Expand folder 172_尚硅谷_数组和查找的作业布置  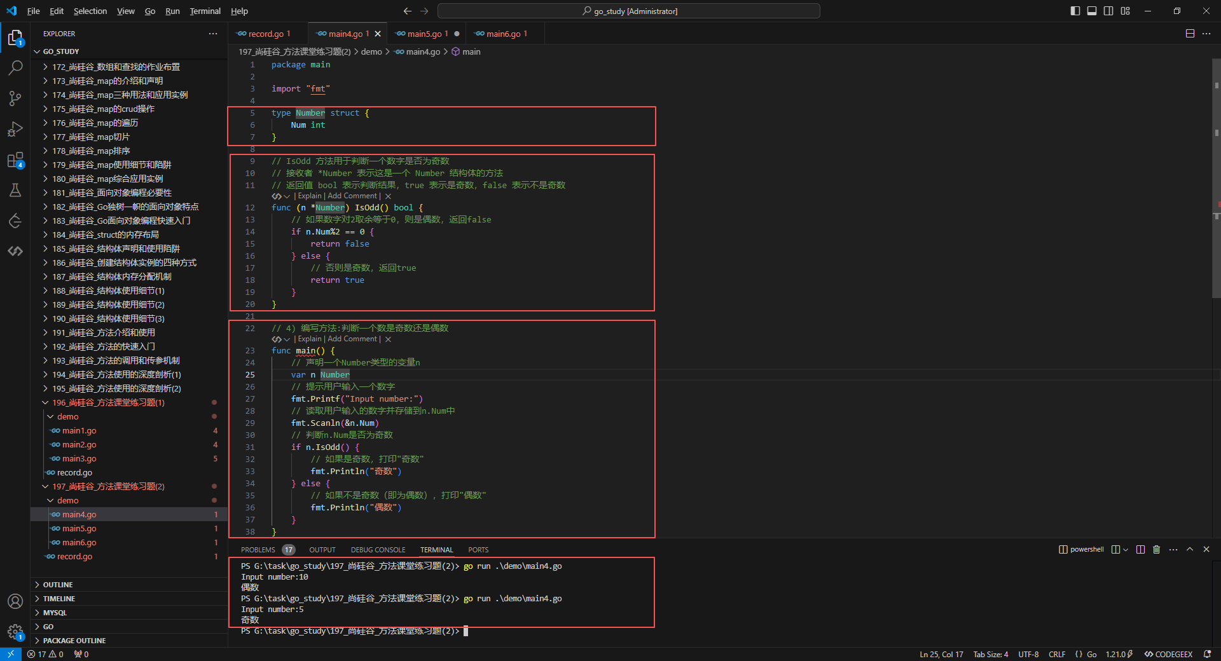click(116, 67)
